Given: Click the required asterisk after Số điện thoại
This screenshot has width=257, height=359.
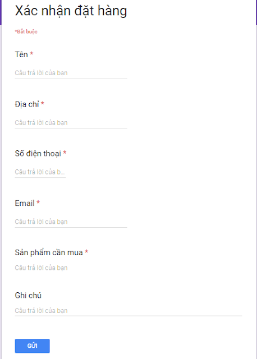Looking at the screenshot, I should 65,153.
